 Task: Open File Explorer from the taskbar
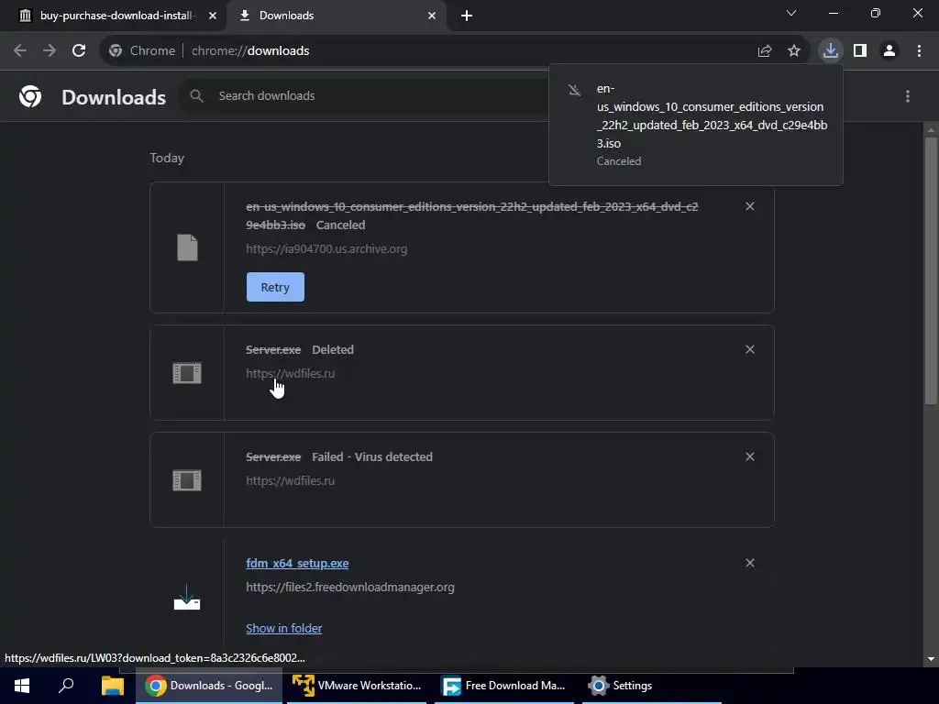point(113,686)
